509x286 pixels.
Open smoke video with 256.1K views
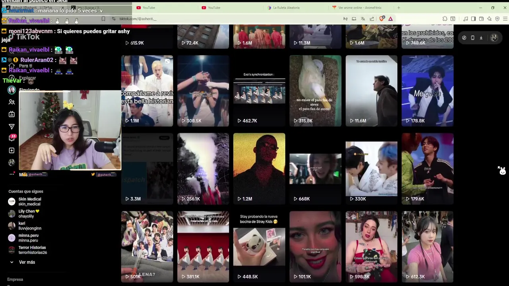[x=203, y=169]
